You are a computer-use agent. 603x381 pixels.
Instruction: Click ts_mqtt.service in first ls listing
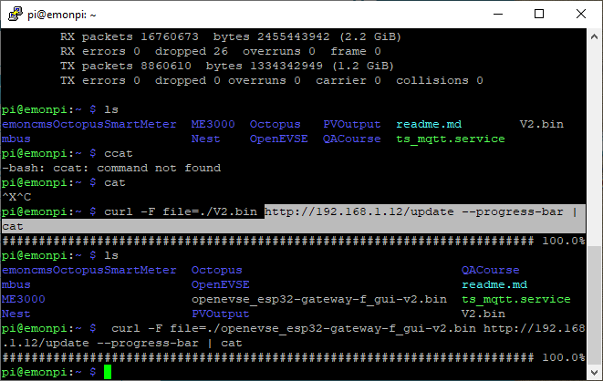point(451,139)
